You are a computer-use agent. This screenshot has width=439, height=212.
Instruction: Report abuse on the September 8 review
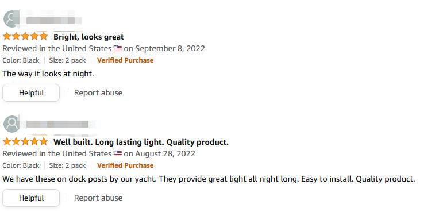98,92
